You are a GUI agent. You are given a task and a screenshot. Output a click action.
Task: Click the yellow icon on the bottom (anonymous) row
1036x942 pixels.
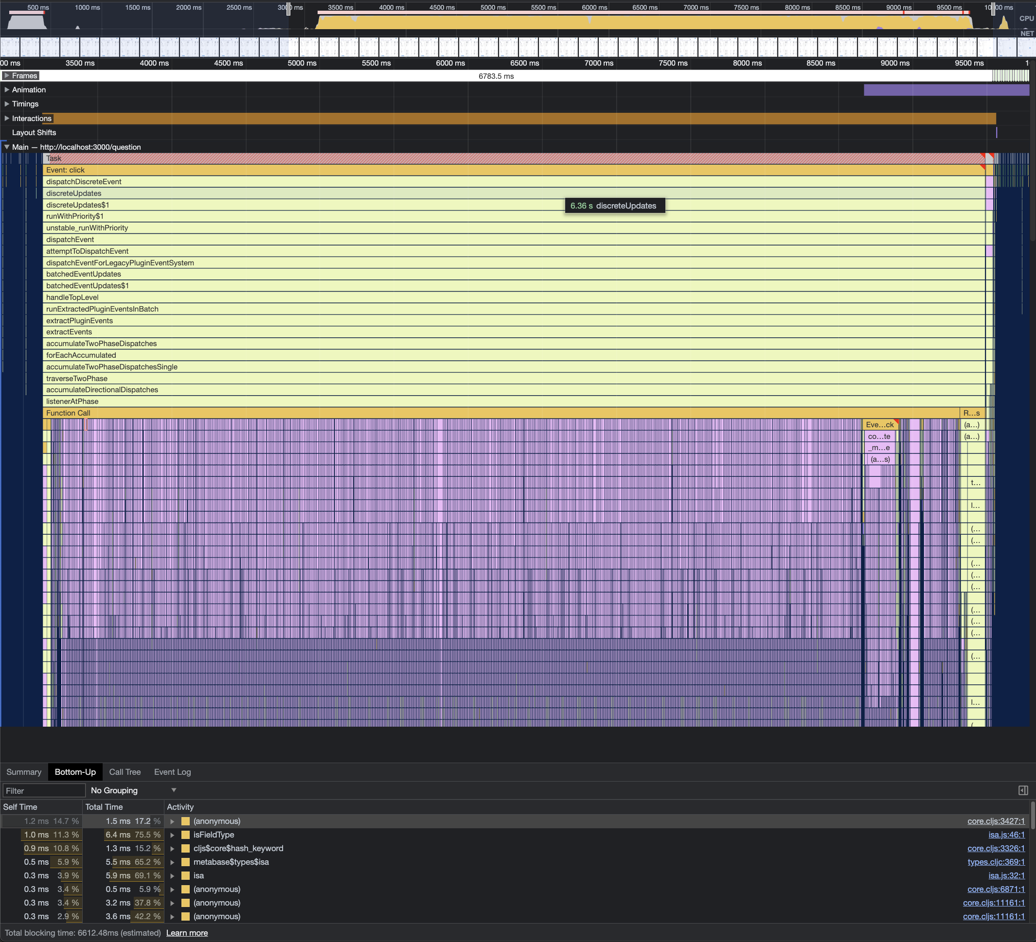pos(185,916)
